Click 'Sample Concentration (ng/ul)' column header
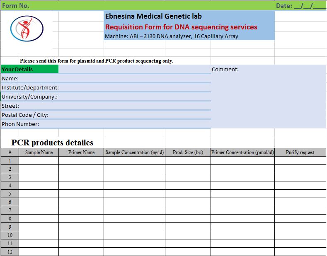The width and height of the screenshot is (327, 256). click(x=135, y=152)
